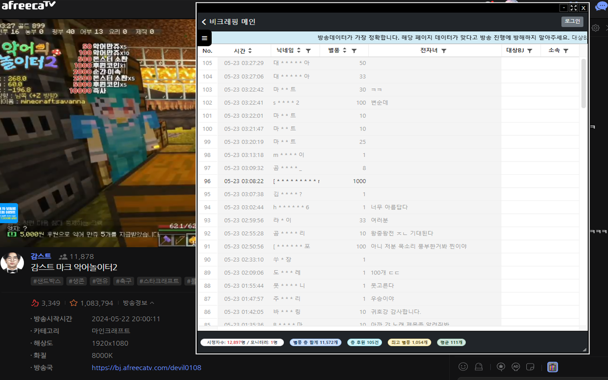Click row 86 message 귀호강 감사합니다.
Viewport: 608px width, 380px height.
coord(396,312)
